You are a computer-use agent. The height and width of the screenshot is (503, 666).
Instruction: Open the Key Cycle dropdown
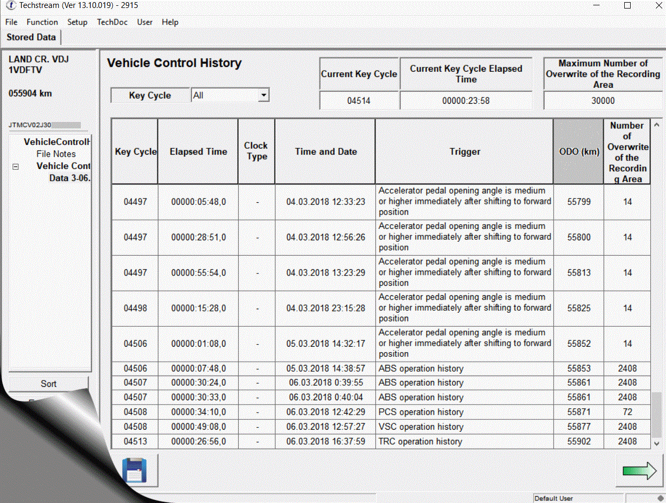coord(263,96)
